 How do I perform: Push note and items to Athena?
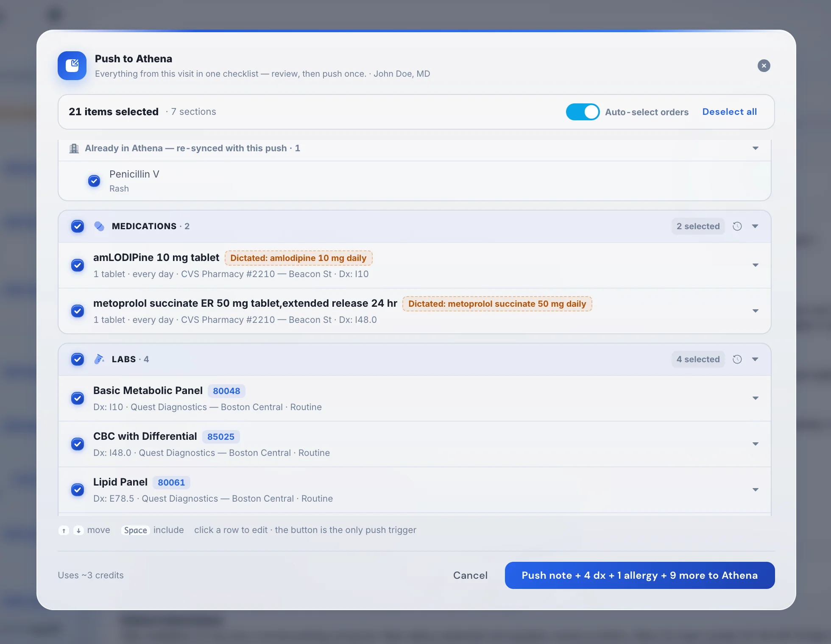(639, 575)
